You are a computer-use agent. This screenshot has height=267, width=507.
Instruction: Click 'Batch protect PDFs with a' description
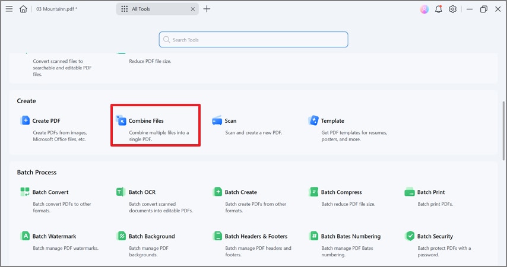[444, 248]
